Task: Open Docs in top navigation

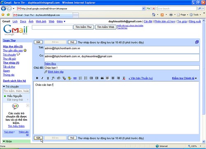Action: click(23, 21)
